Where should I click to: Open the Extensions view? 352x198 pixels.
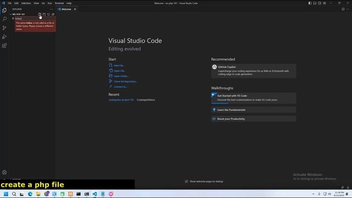tap(4, 46)
